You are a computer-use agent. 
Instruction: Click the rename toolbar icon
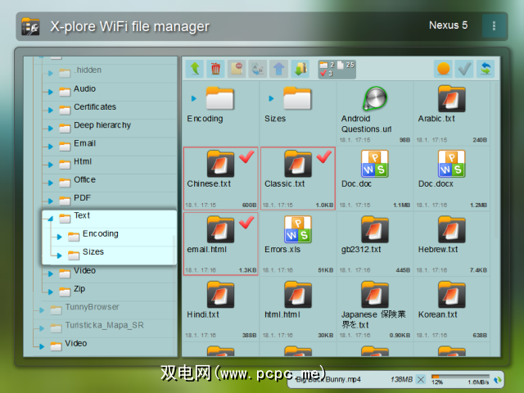pos(258,69)
